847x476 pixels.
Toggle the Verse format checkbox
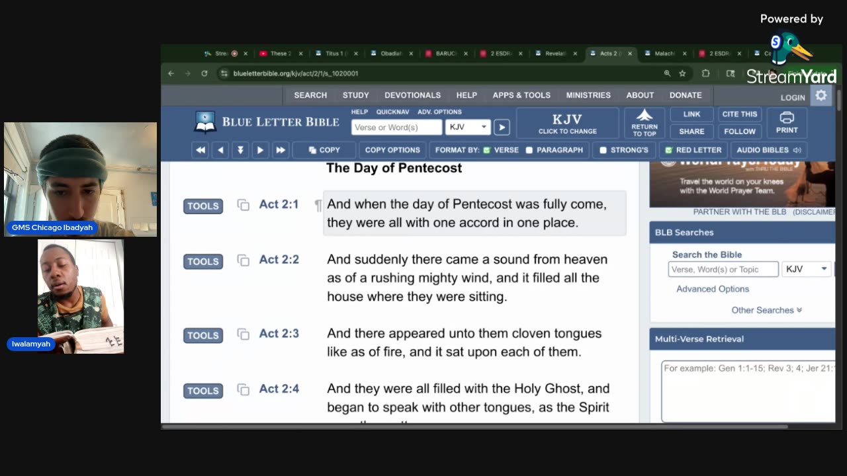click(x=487, y=150)
